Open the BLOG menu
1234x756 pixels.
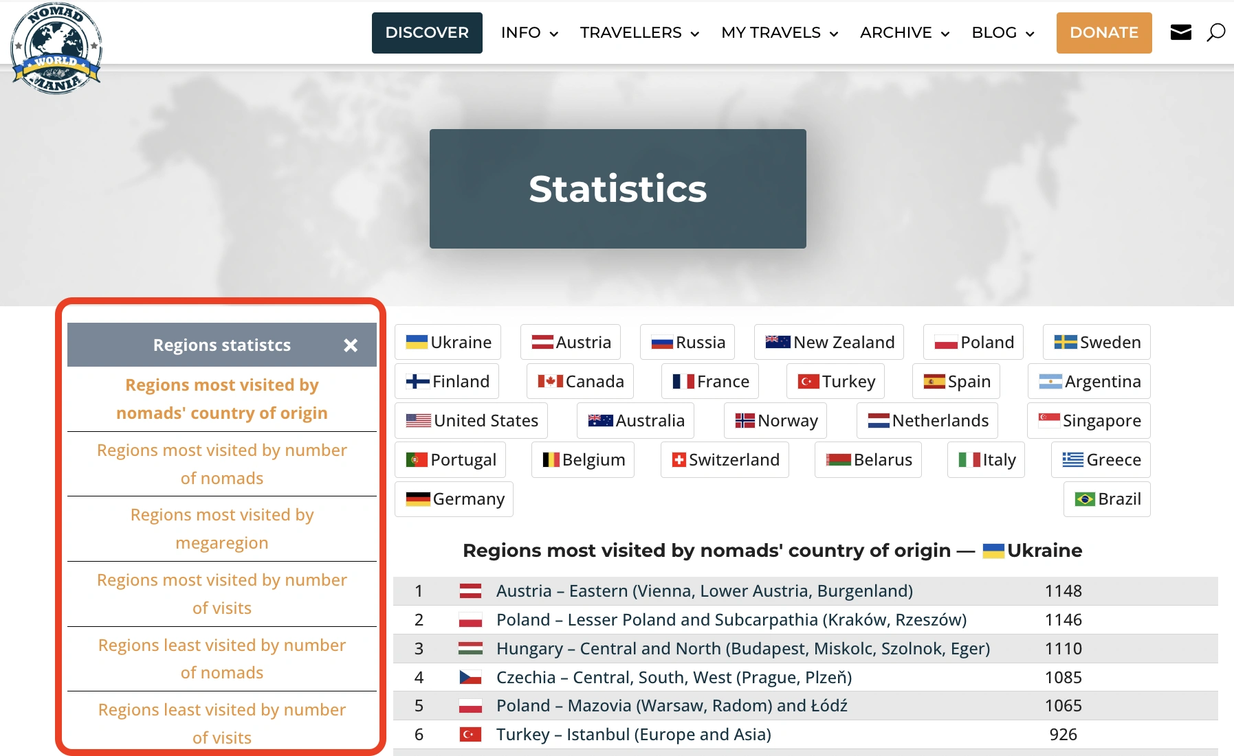click(1002, 33)
